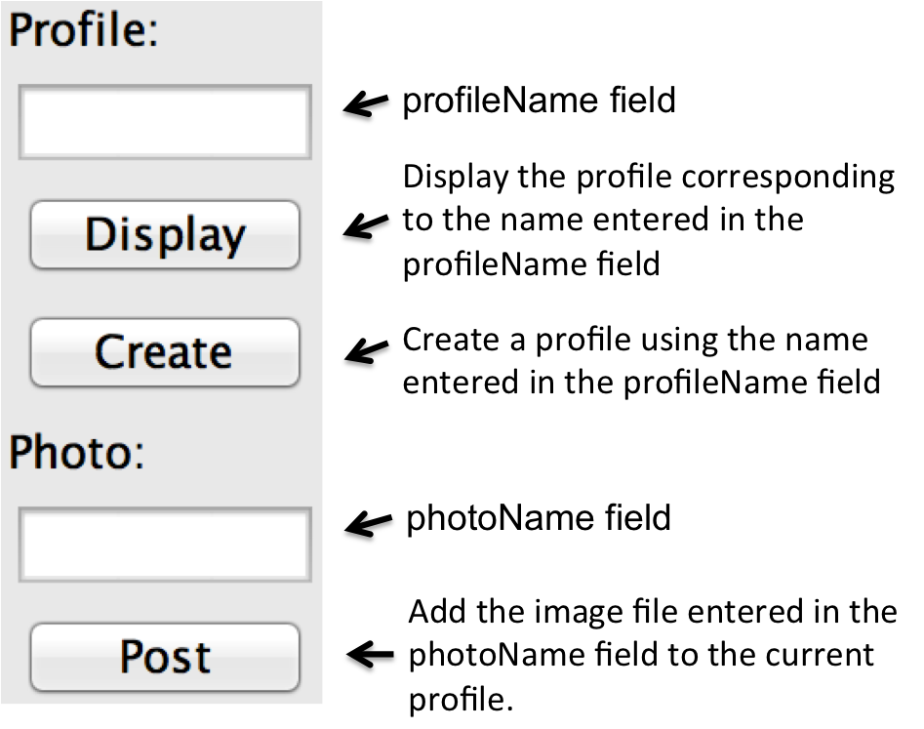
Task: Select the "Profile:" heading label
Action: click(83, 34)
